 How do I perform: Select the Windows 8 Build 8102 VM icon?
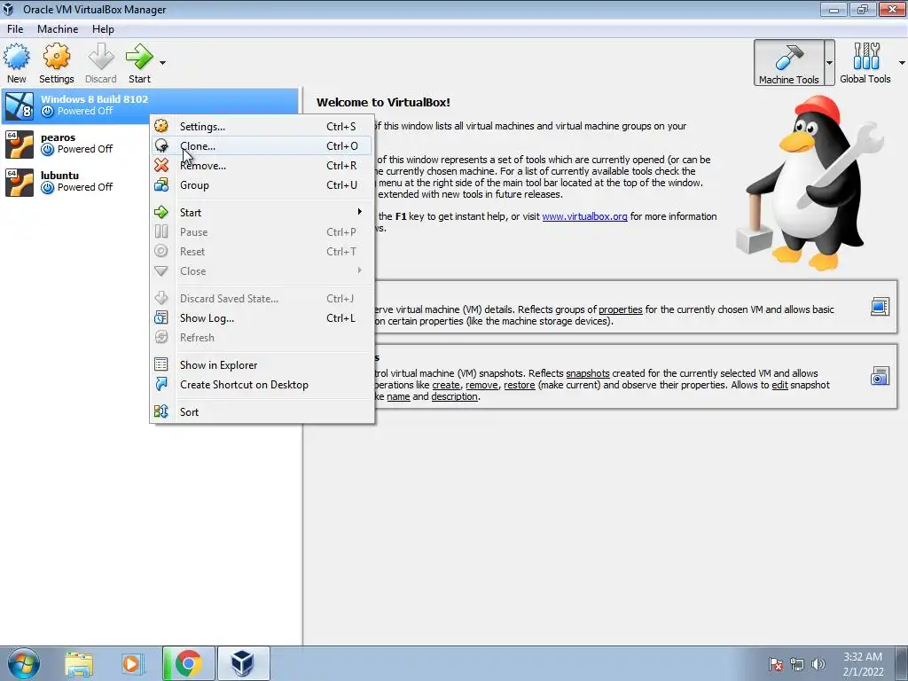point(20,106)
